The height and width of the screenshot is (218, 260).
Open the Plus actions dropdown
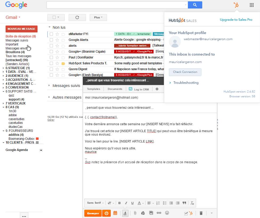(98, 17)
